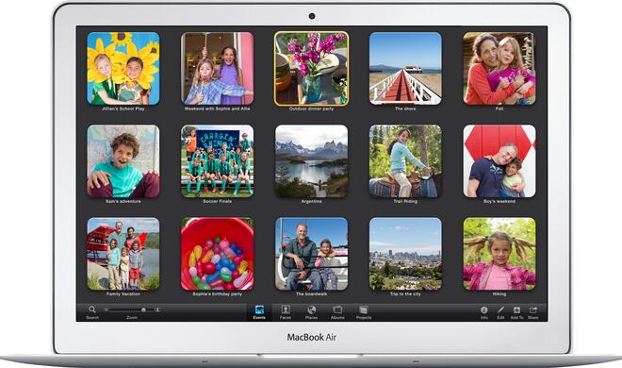Click the 'Hiking' caption text
This screenshot has width=622, height=368.
(x=499, y=294)
